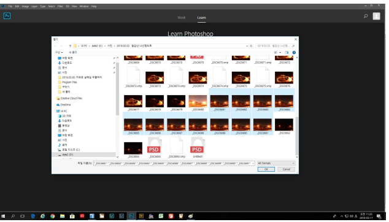Viewport: 389px width, 222px height.
Task: Open the blue help icon
Action: [x=294, y=53]
